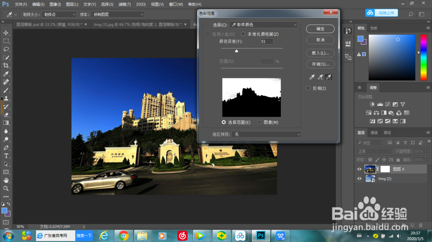Open the Selection Preview (选区预览) dropdown
The width and height of the screenshot is (432, 242).
(x=267, y=134)
